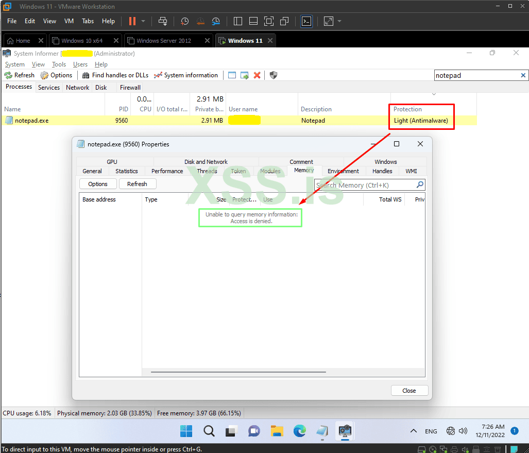Open the taskbar Search icon

tap(209, 431)
